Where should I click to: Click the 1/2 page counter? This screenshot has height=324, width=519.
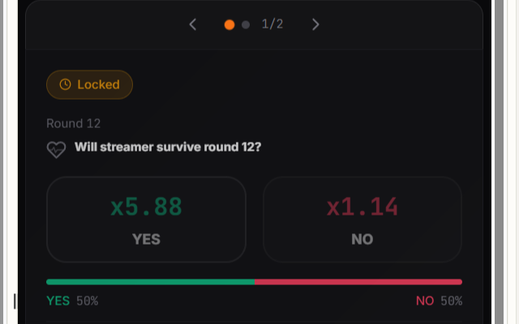tap(272, 24)
